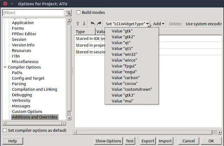Image resolution: width=224 pixels, height=146 pixels.
Task: Select the "Stored in project" row
Action: [x=148, y=45]
